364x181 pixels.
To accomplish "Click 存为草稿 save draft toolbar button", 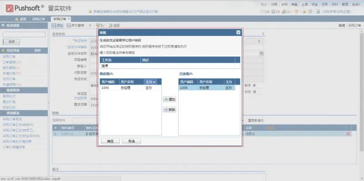I will [x=75, y=25].
